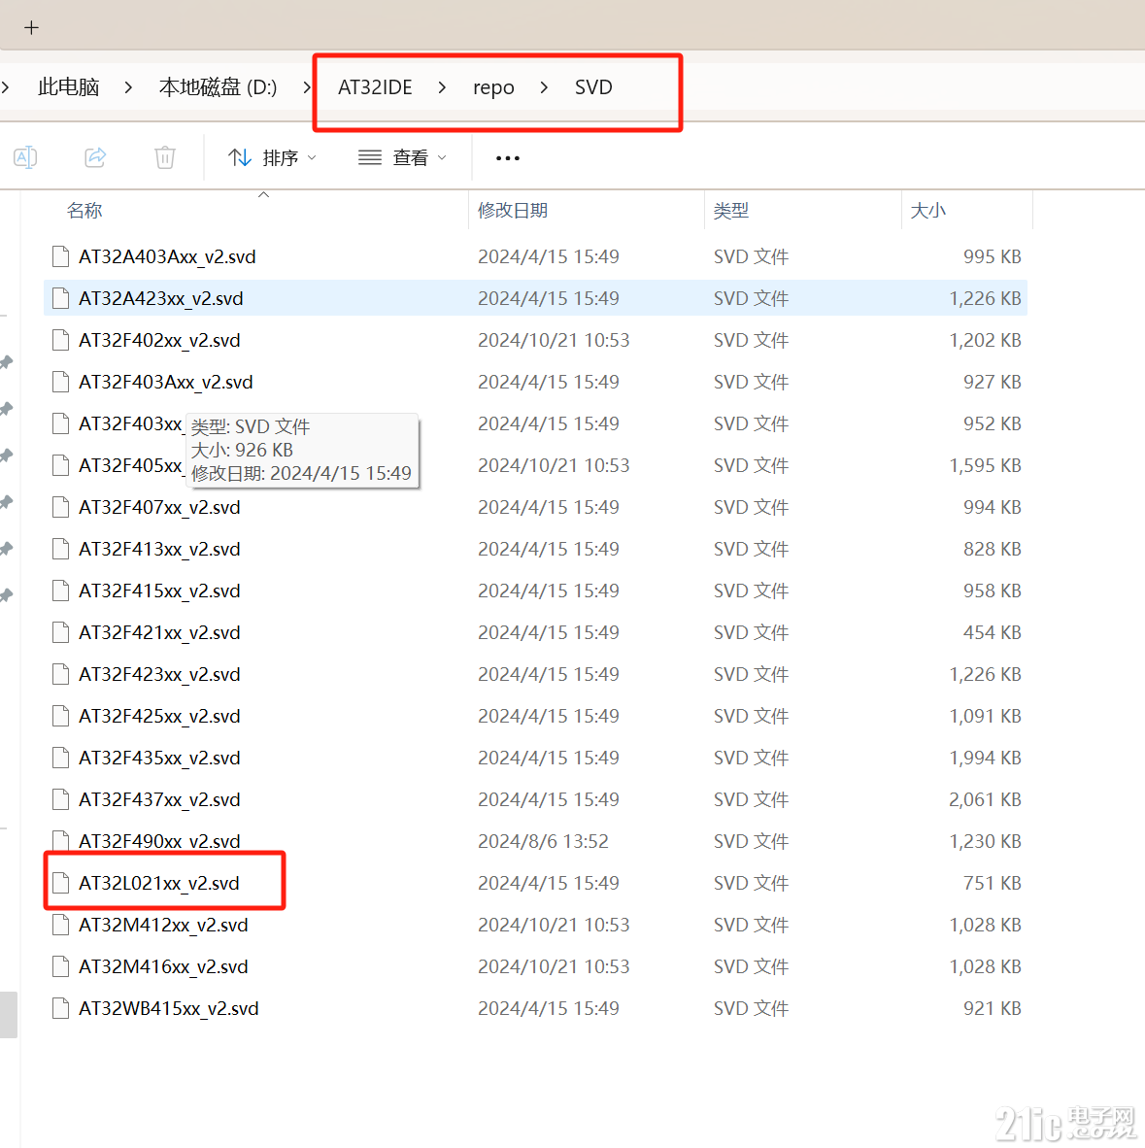
Task: Click the 994 KB size cell
Action: pyautogui.click(x=992, y=507)
